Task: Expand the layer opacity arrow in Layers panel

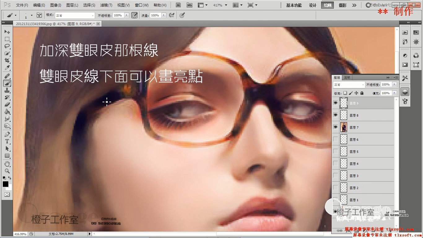Action: pos(395,85)
